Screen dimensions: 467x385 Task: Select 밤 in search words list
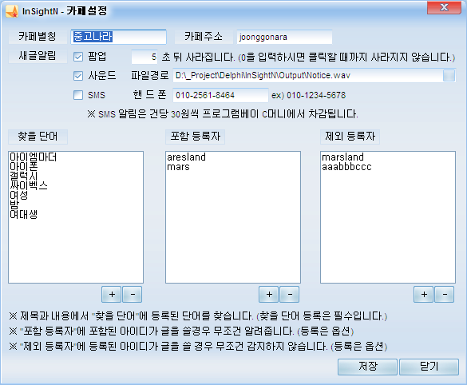pyautogui.click(x=14, y=204)
